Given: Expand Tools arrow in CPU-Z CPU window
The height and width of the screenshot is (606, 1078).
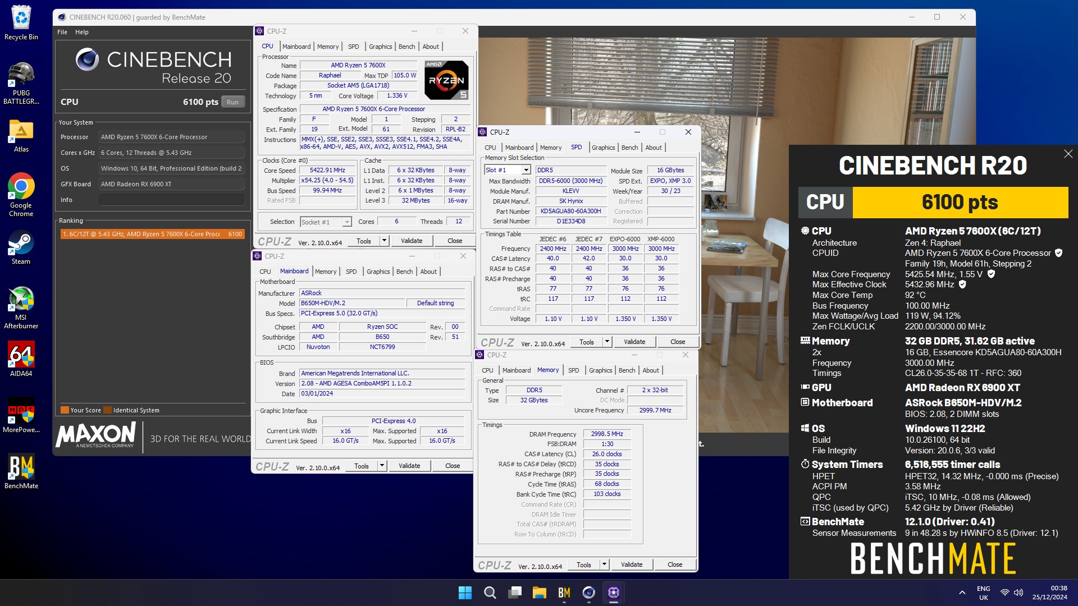Looking at the screenshot, I should click(384, 241).
